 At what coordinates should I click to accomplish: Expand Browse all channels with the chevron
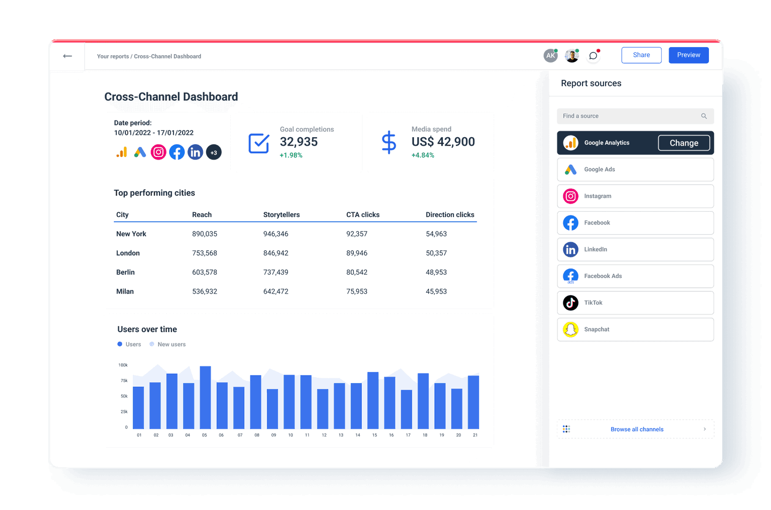(x=705, y=429)
